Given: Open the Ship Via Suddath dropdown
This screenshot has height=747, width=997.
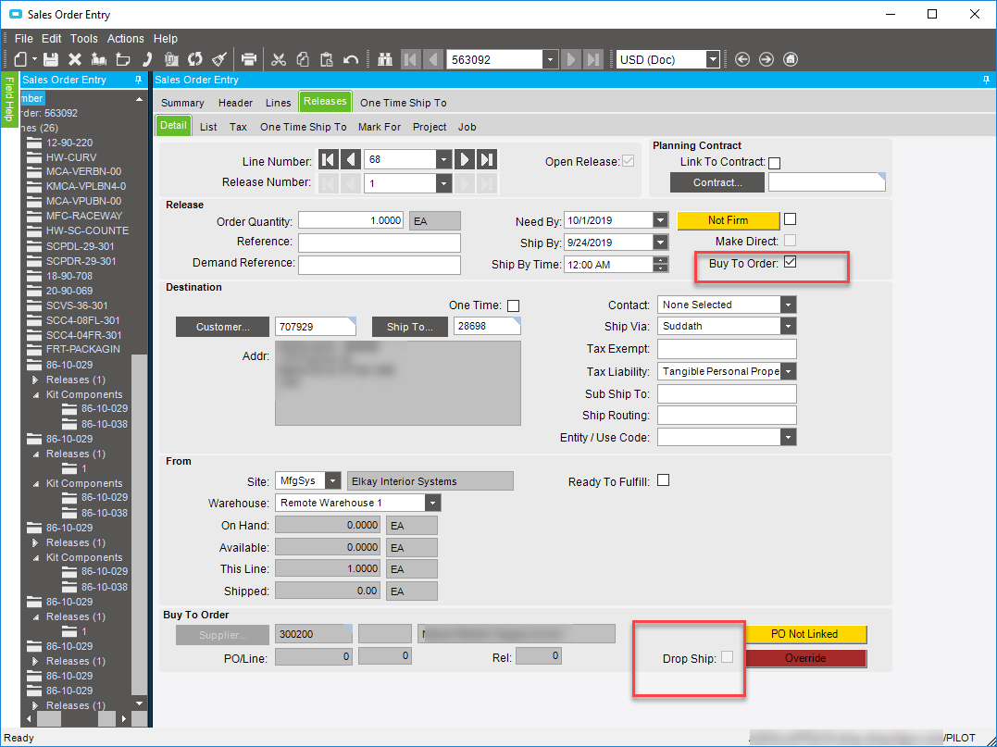Looking at the screenshot, I should [x=789, y=326].
